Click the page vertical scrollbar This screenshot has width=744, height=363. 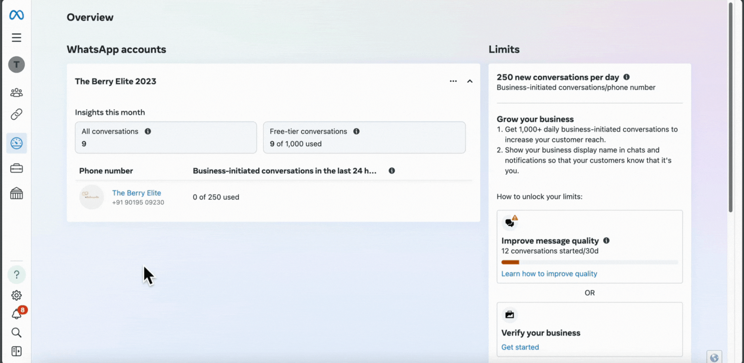731,107
